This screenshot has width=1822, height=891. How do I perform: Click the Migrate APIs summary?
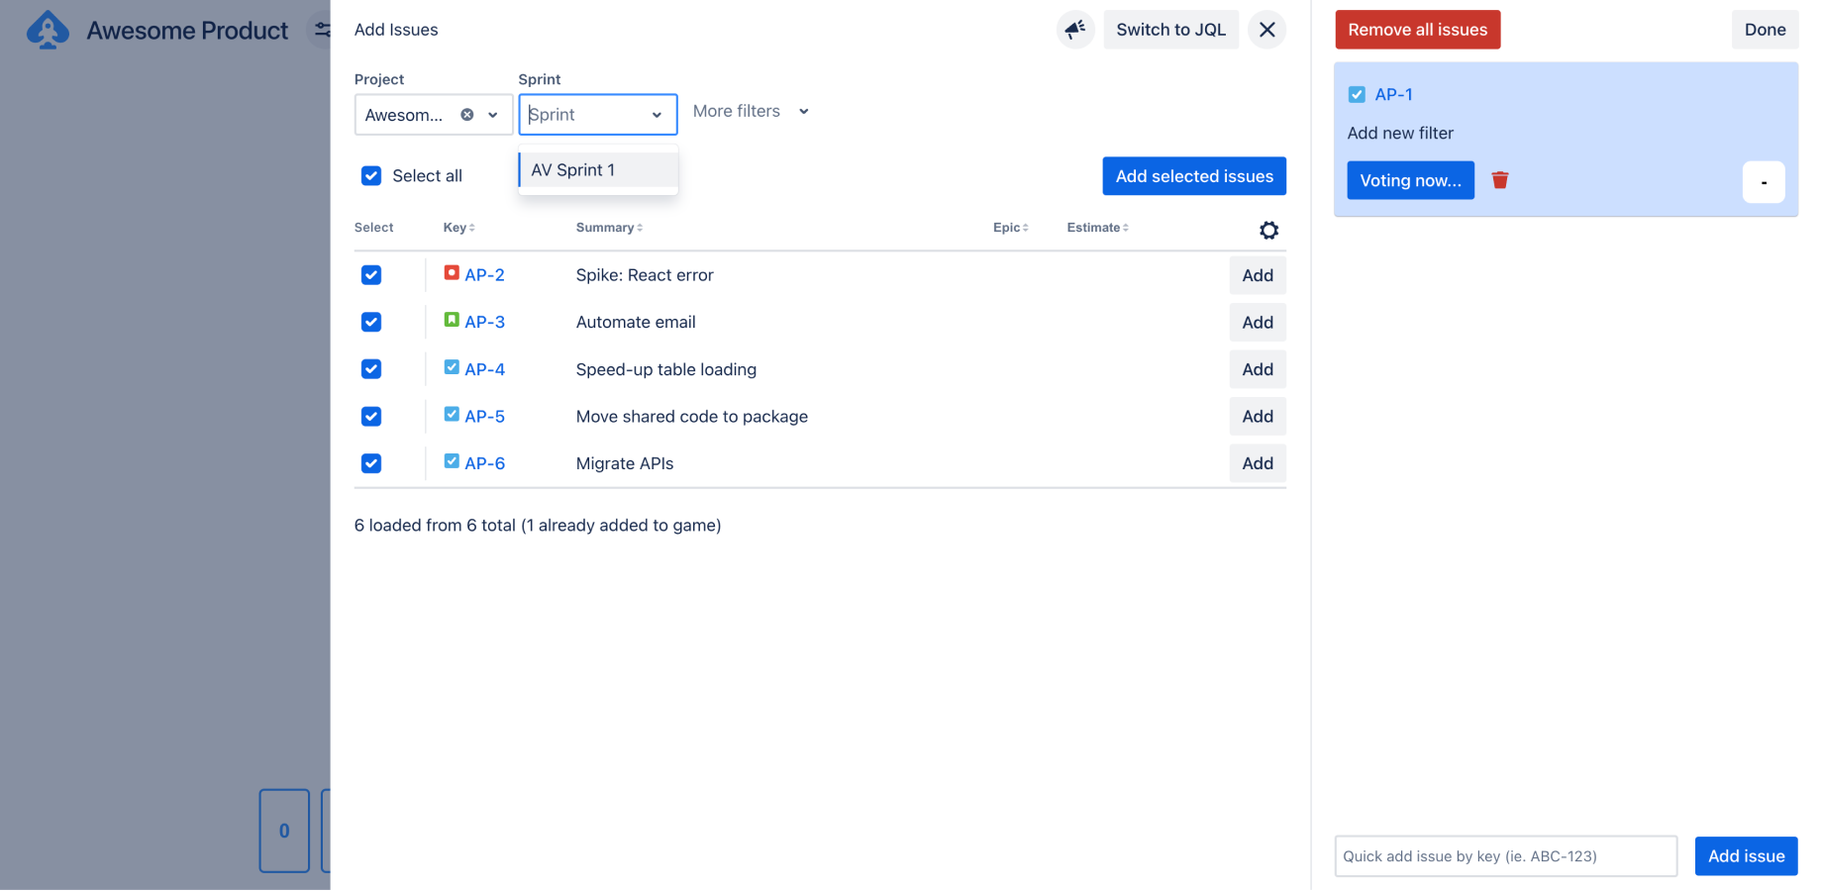(625, 463)
